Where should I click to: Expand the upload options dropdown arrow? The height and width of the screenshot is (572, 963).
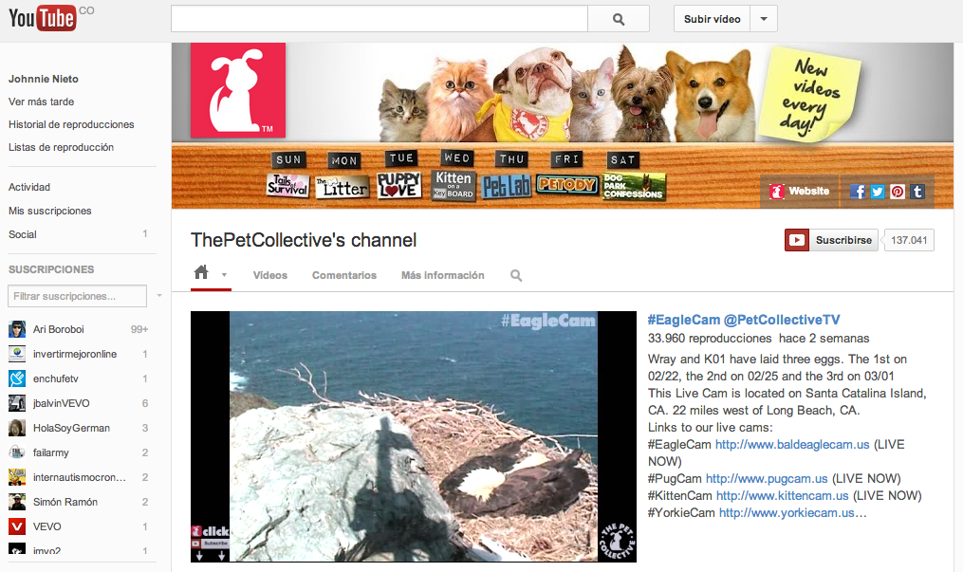click(764, 19)
